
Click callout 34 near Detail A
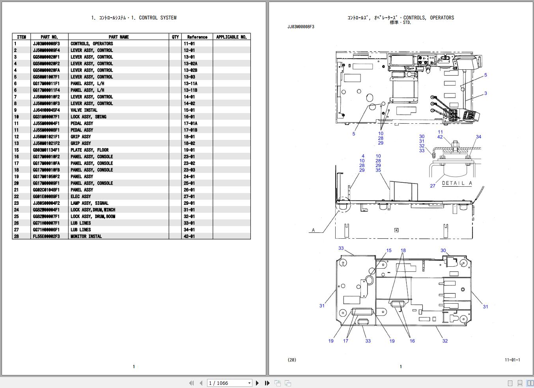478,137
